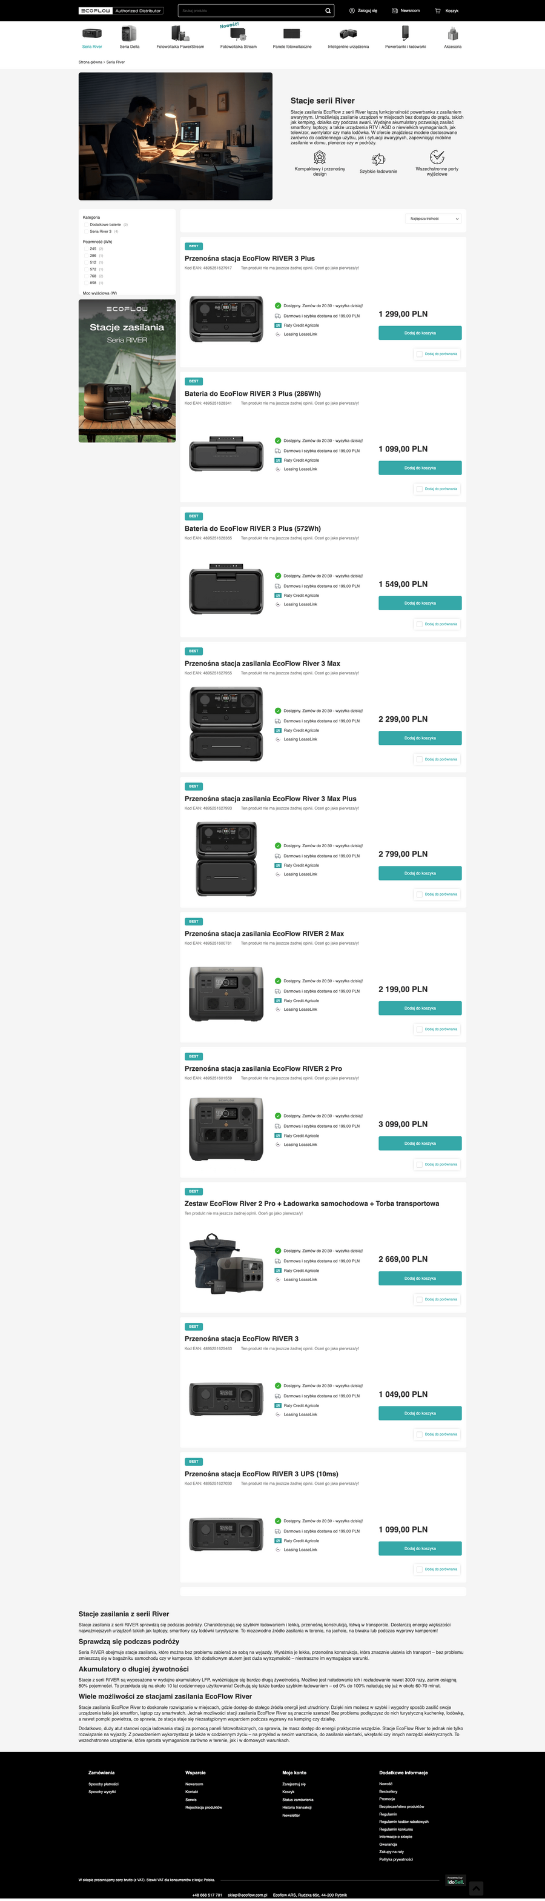Screen dimensions: 545x1901
Task: Select Fotowoltaika PowerStream menu item
Action: (x=180, y=47)
